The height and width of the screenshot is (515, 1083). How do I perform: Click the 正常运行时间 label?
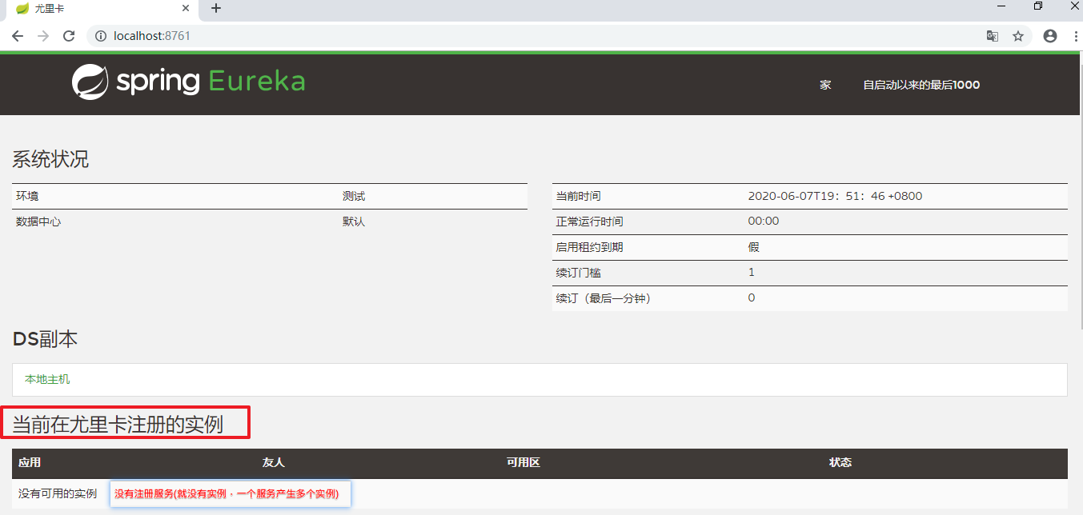coord(589,222)
